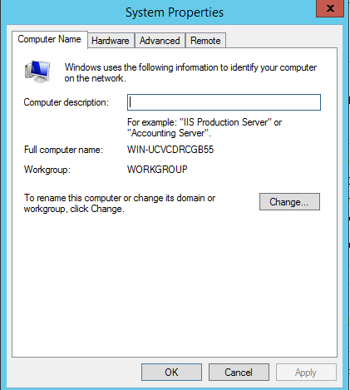The width and height of the screenshot is (350, 390).
Task: Click the computer monitor icon
Action: point(37,72)
